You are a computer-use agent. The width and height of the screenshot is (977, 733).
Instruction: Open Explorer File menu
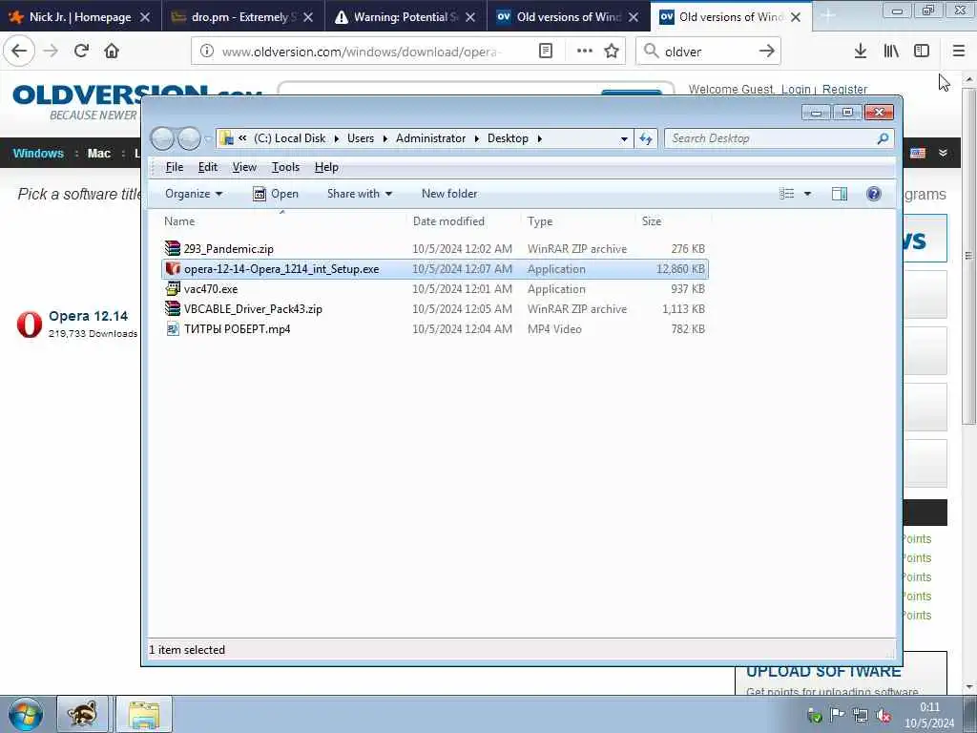point(175,167)
